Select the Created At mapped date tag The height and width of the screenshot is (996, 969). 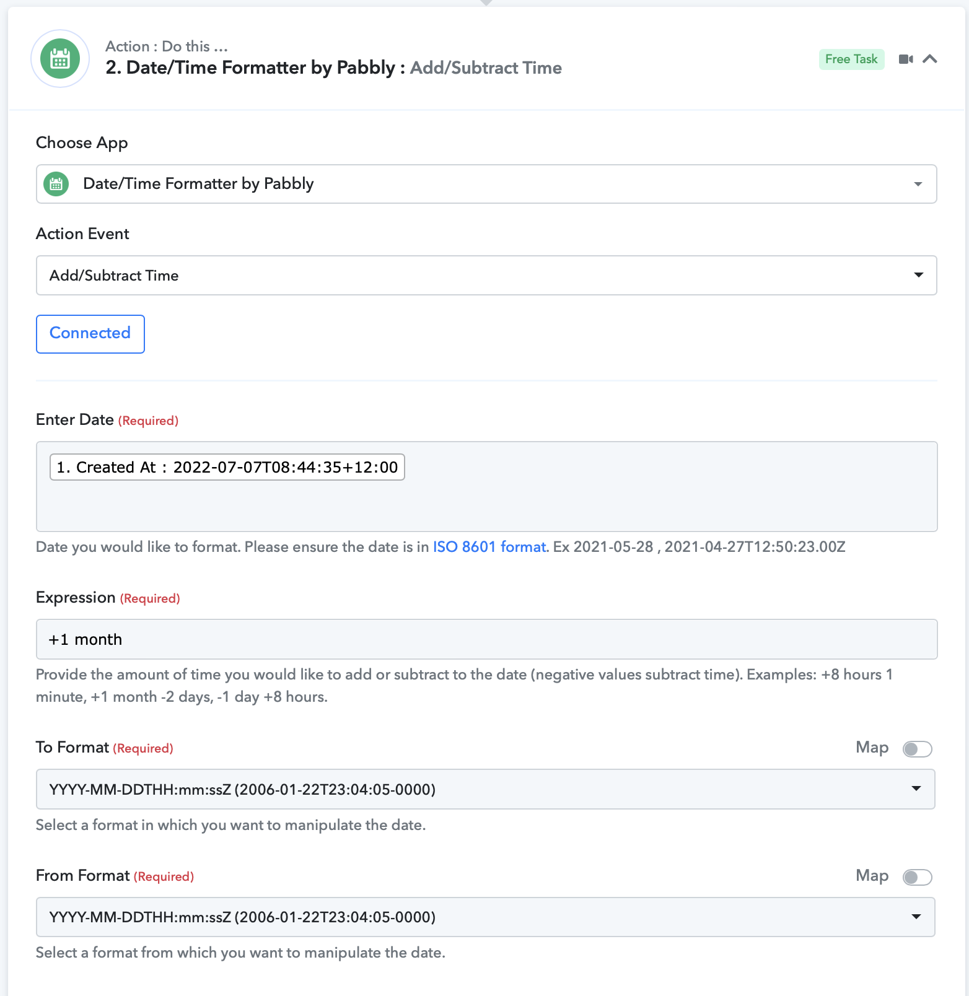pyautogui.click(x=227, y=467)
